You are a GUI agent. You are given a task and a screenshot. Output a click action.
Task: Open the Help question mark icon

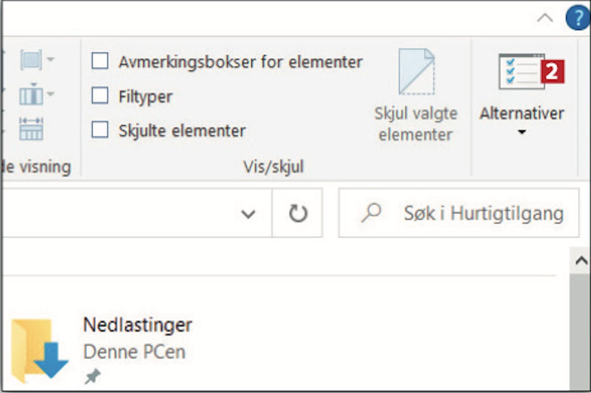[x=577, y=18]
